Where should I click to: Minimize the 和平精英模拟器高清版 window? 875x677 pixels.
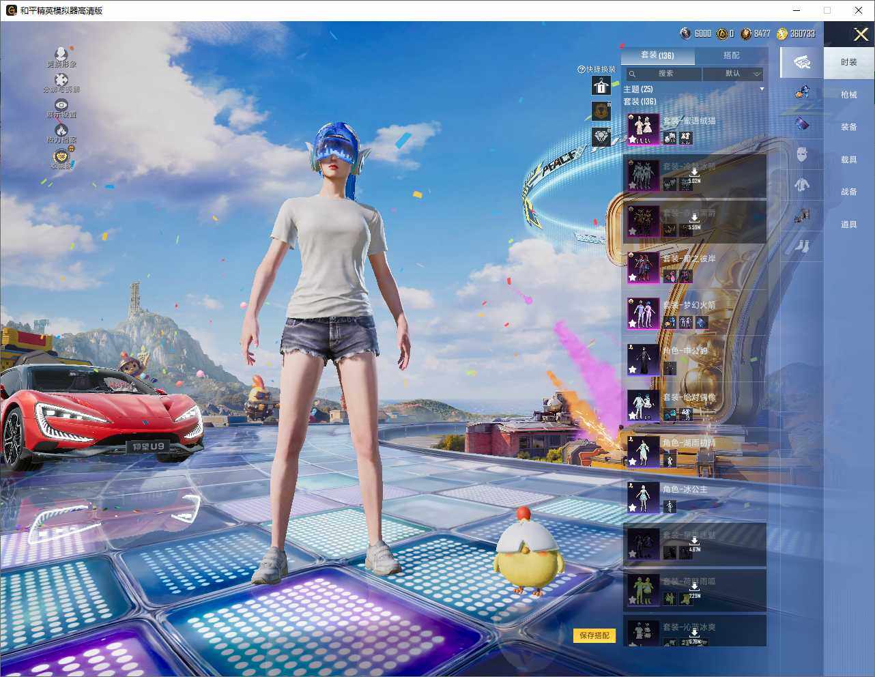coord(797,10)
